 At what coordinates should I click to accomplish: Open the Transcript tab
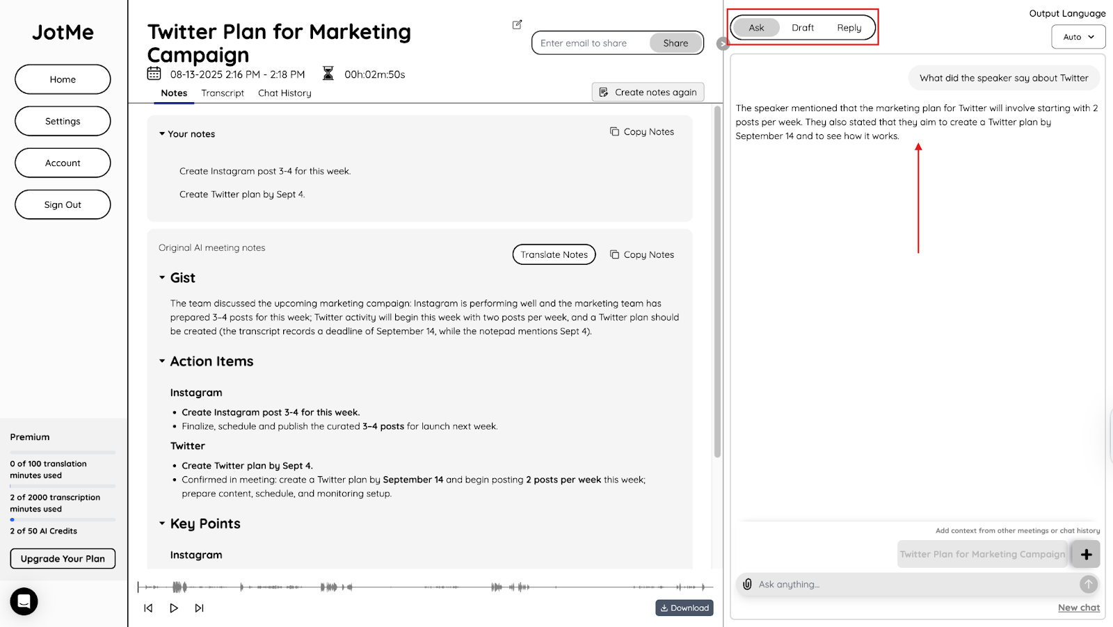(x=223, y=93)
